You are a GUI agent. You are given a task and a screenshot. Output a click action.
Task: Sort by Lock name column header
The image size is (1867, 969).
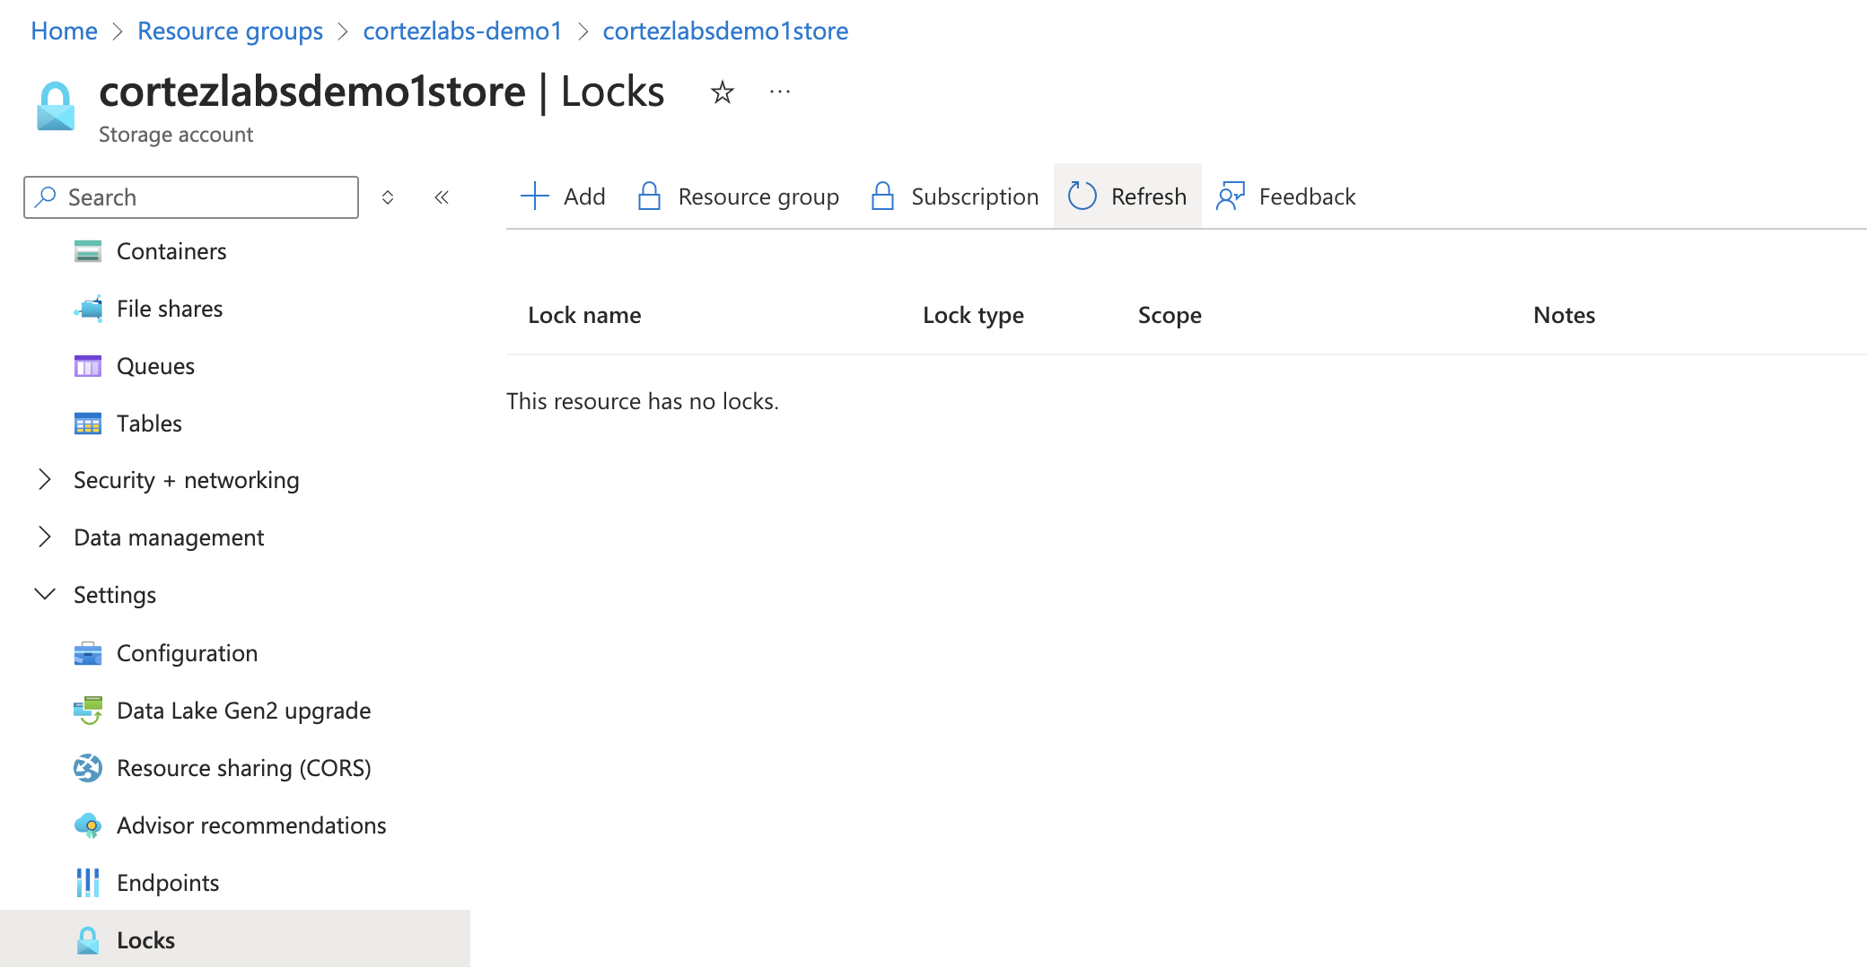pos(584,315)
